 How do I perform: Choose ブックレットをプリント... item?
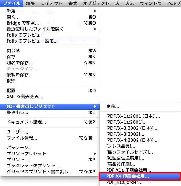click(50, 166)
